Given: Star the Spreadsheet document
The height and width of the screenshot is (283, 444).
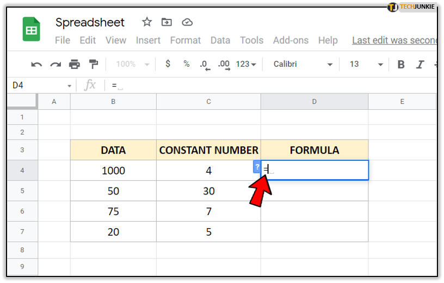Looking at the screenshot, I should [x=147, y=22].
